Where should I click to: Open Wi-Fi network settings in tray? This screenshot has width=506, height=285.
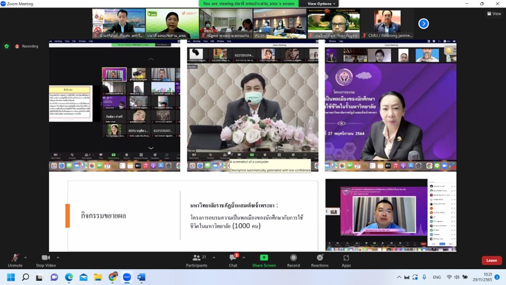pos(449,277)
